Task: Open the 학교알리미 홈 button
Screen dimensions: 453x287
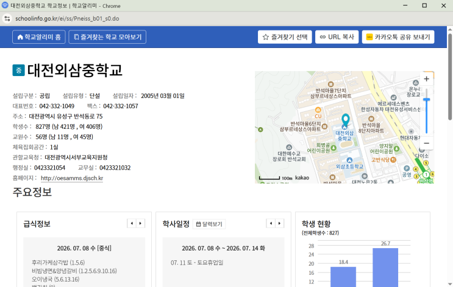Action: coord(39,37)
